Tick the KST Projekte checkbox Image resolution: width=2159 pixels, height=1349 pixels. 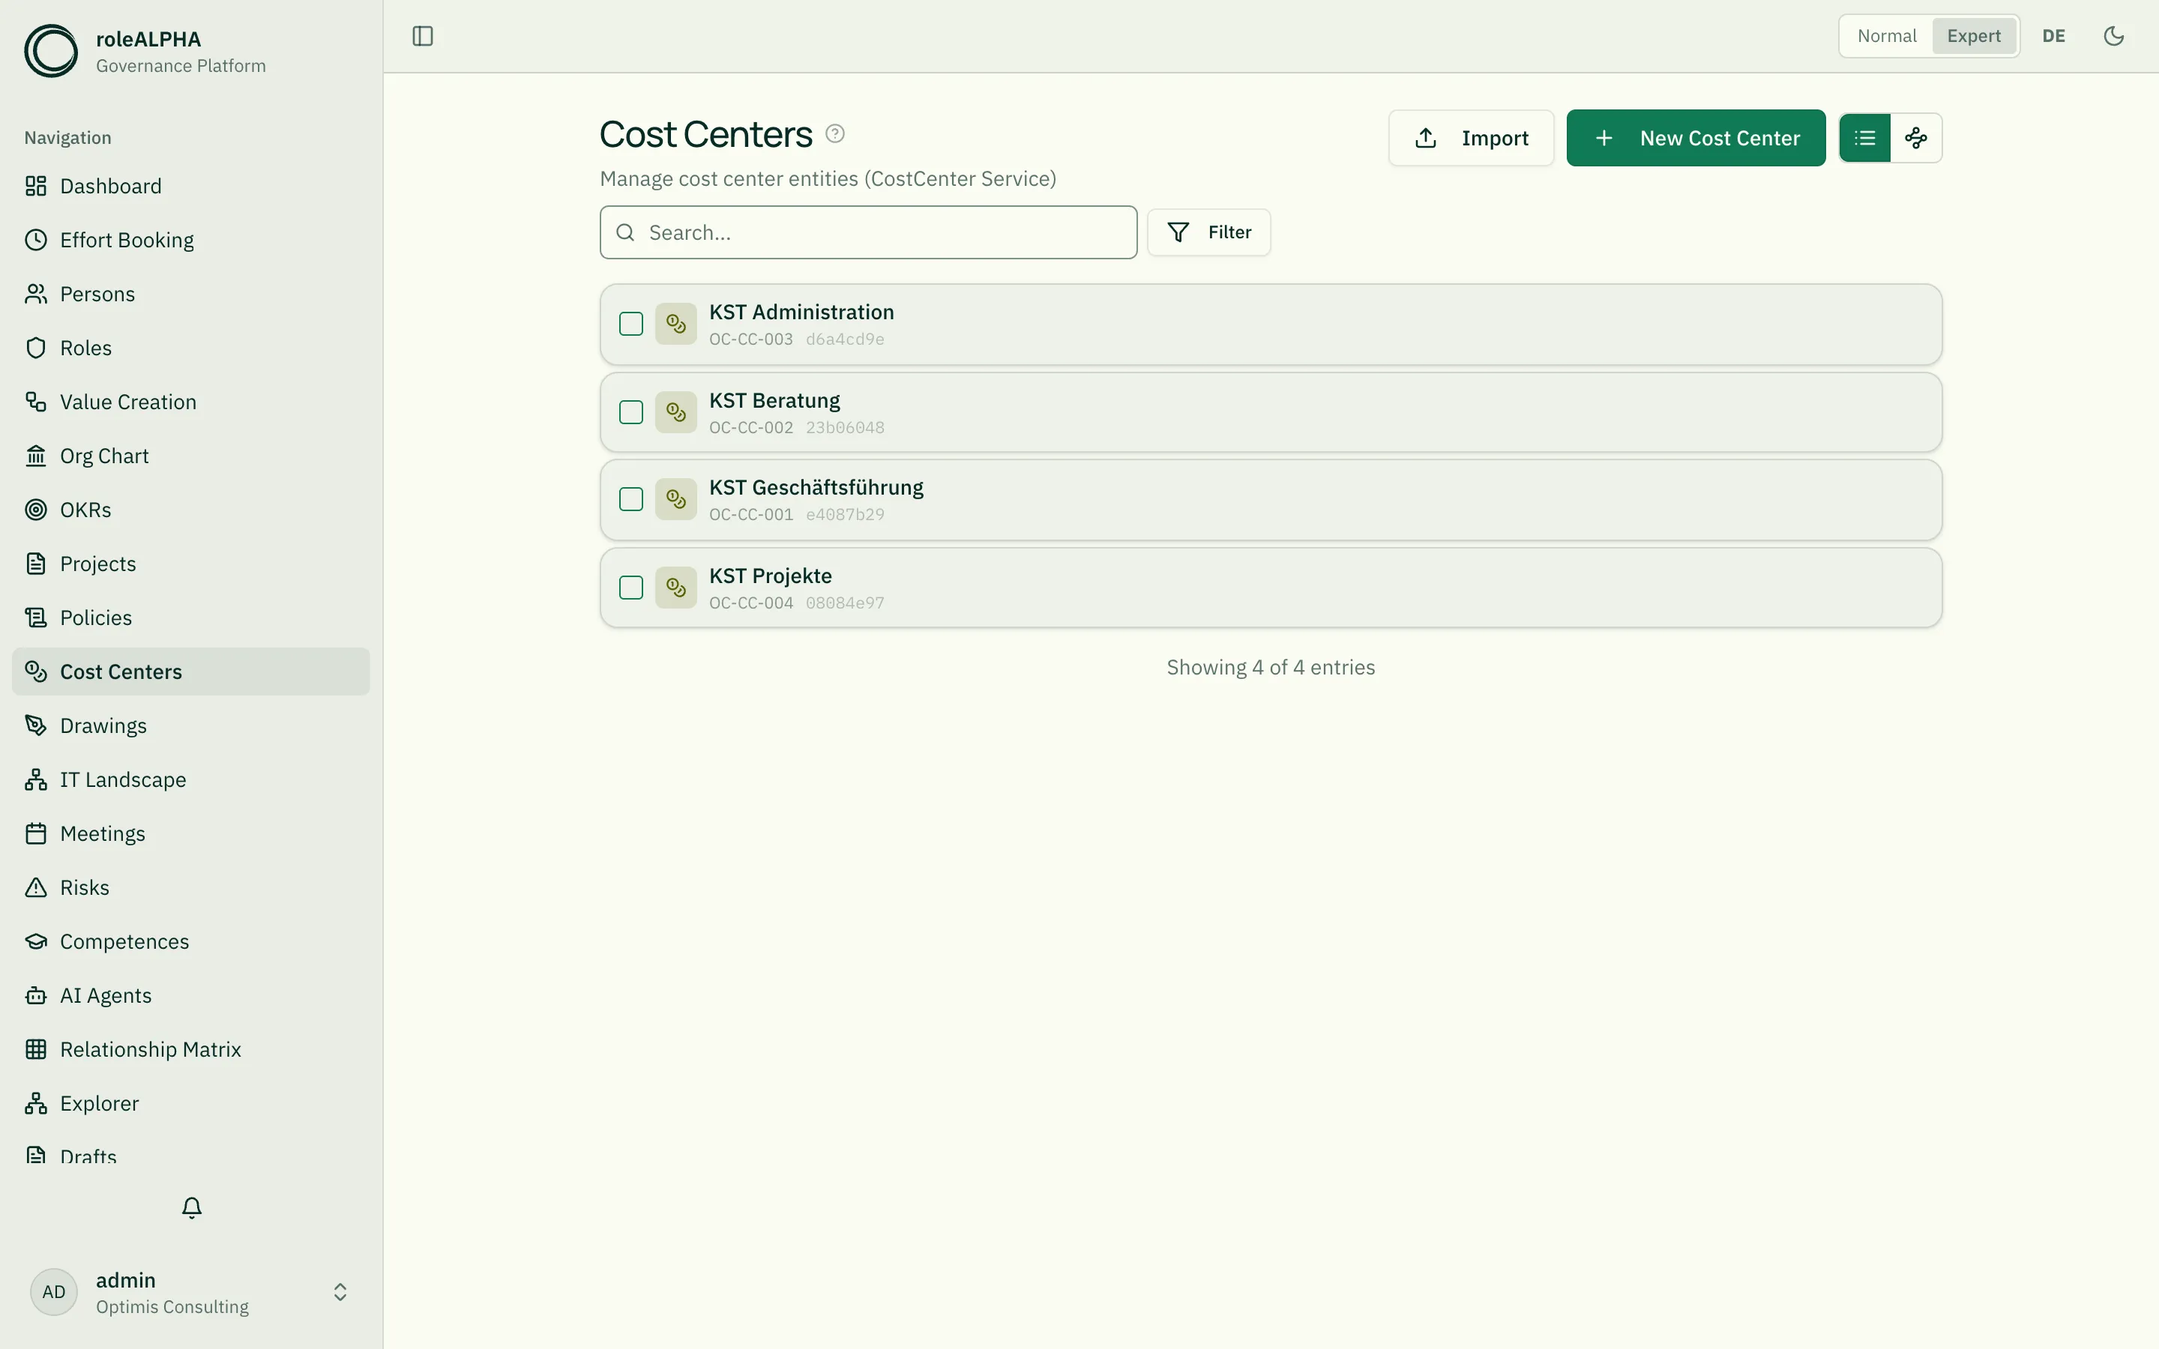630,588
